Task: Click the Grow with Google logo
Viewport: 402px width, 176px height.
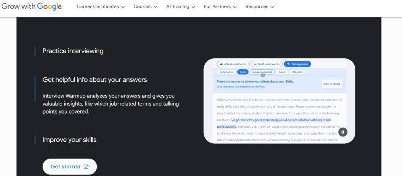Action: click(x=31, y=6)
